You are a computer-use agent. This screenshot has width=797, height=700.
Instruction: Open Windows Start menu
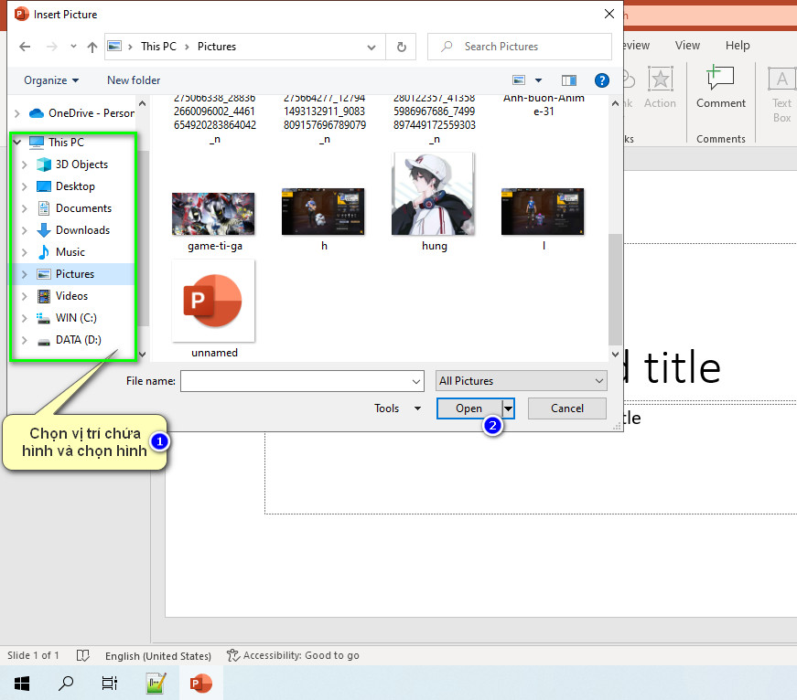22,684
